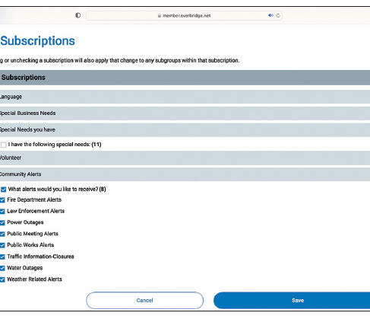Uncheck Traffic Information-Closures
The image size is (370, 316).
[2, 257]
